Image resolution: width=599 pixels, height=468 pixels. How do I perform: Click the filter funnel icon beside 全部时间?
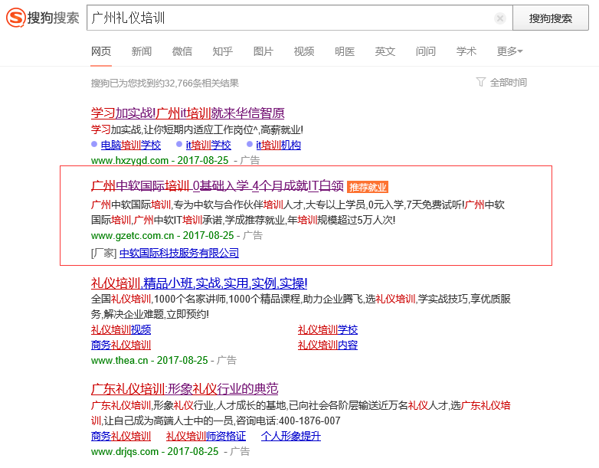(x=481, y=82)
